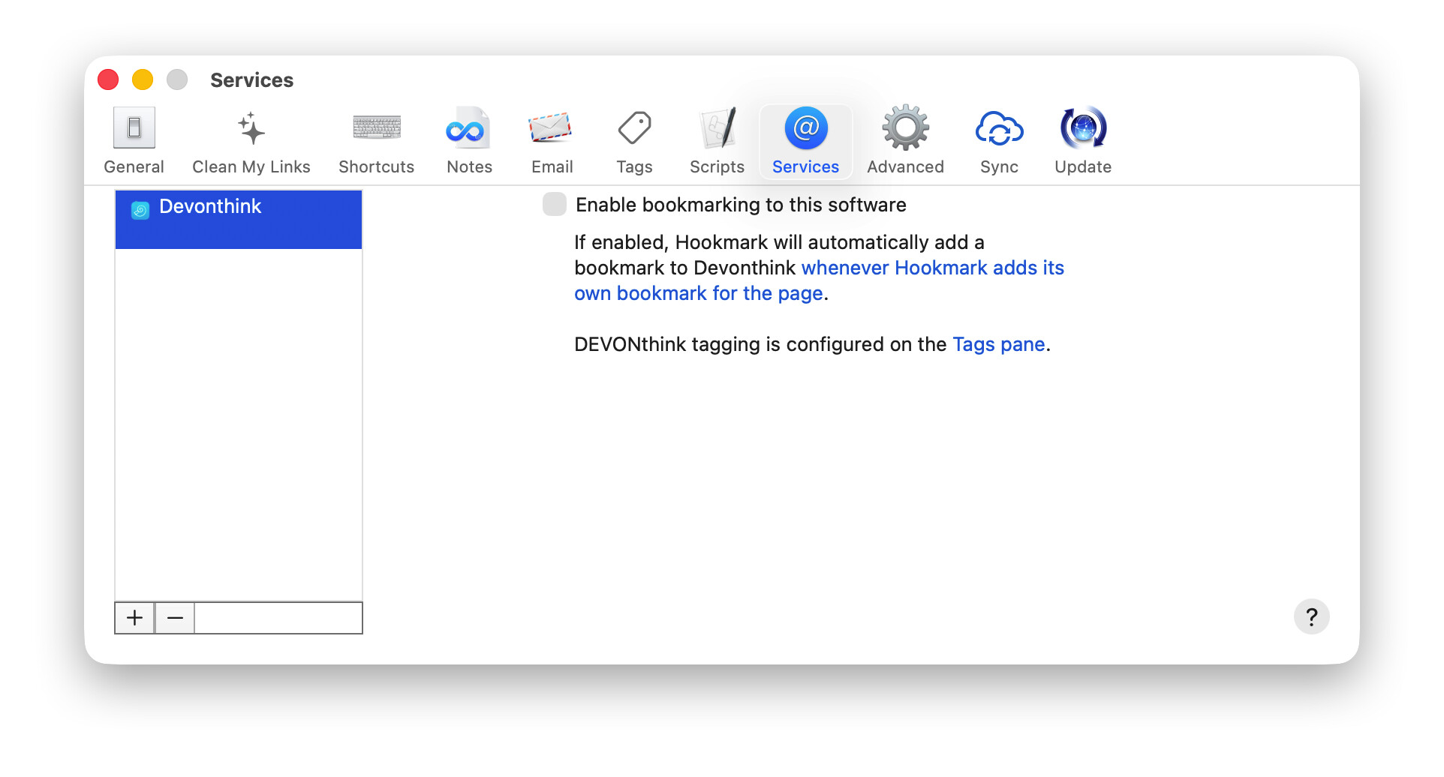The image size is (1444, 777).
Task: Remove selected service with minus button
Action: click(x=175, y=618)
